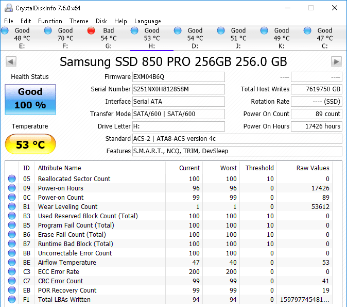The height and width of the screenshot is (307, 347).
Task: Click the Serial Number field
Action: coord(179,89)
